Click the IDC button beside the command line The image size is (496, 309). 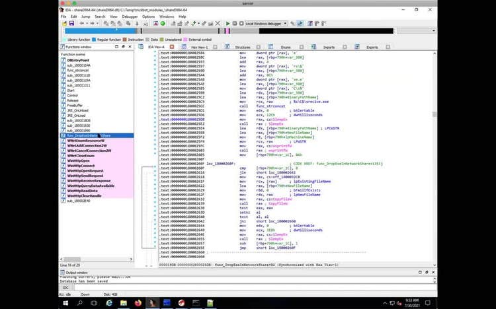click(66, 287)
